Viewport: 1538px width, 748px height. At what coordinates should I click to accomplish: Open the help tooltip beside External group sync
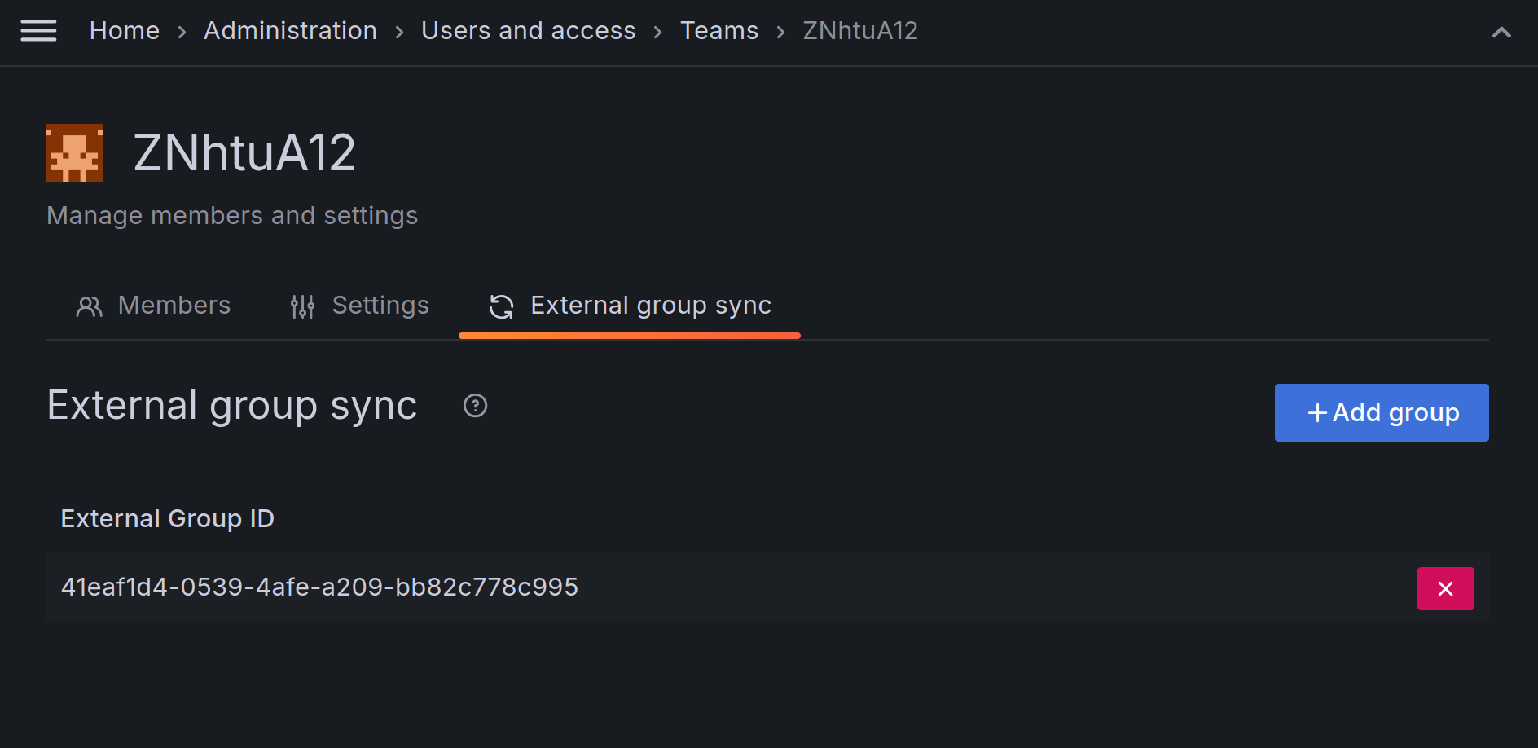[475, 405]
